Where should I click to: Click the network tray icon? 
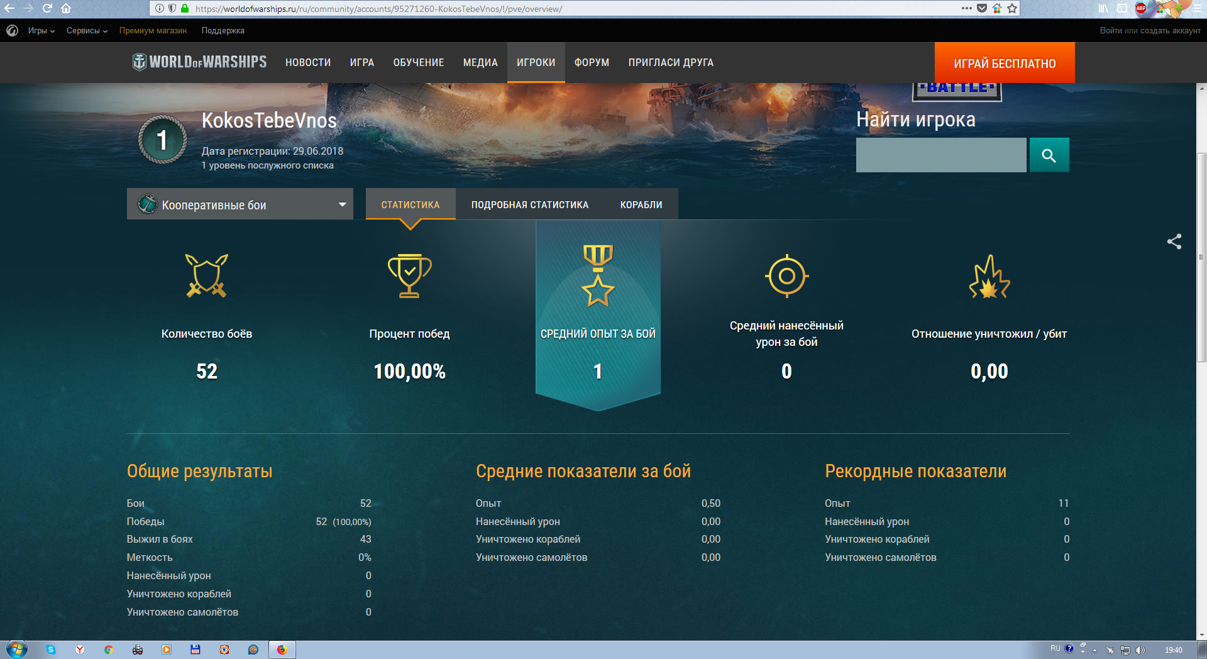pos(1125,650)
